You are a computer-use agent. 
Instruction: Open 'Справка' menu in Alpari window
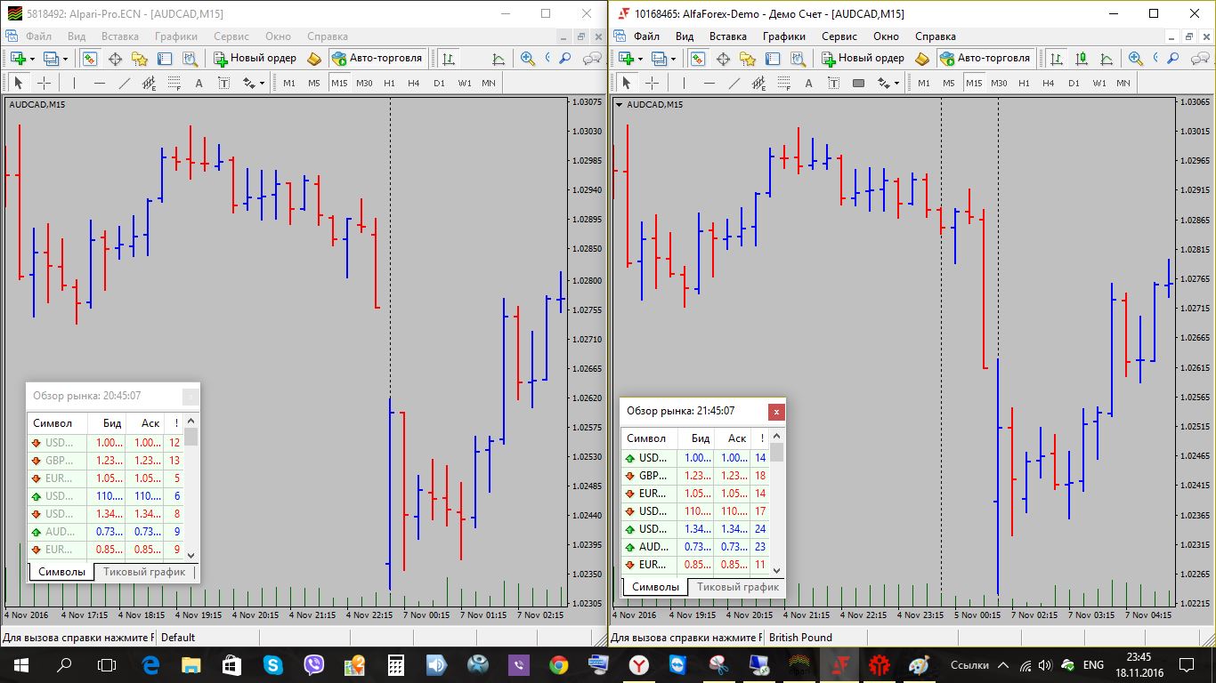click(328, 36)
